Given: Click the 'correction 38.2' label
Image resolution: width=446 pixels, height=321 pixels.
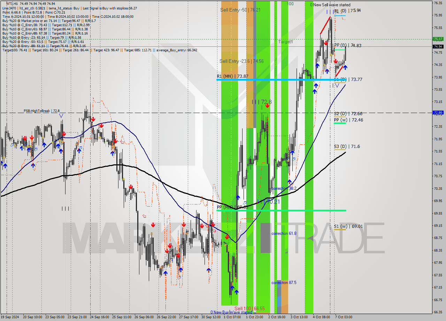Looking at the screenshot, I should (x=284, y=188).
